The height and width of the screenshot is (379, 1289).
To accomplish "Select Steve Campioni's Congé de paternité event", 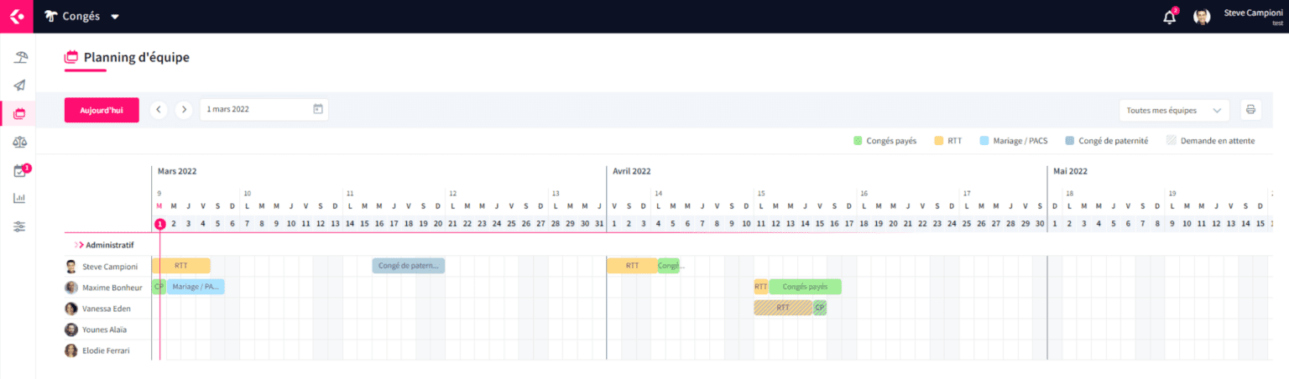I will coord(409,266).
